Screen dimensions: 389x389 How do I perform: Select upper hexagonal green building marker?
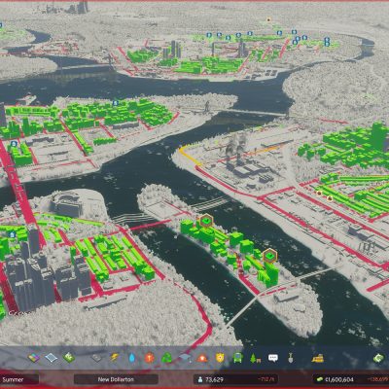click(205, 221)
